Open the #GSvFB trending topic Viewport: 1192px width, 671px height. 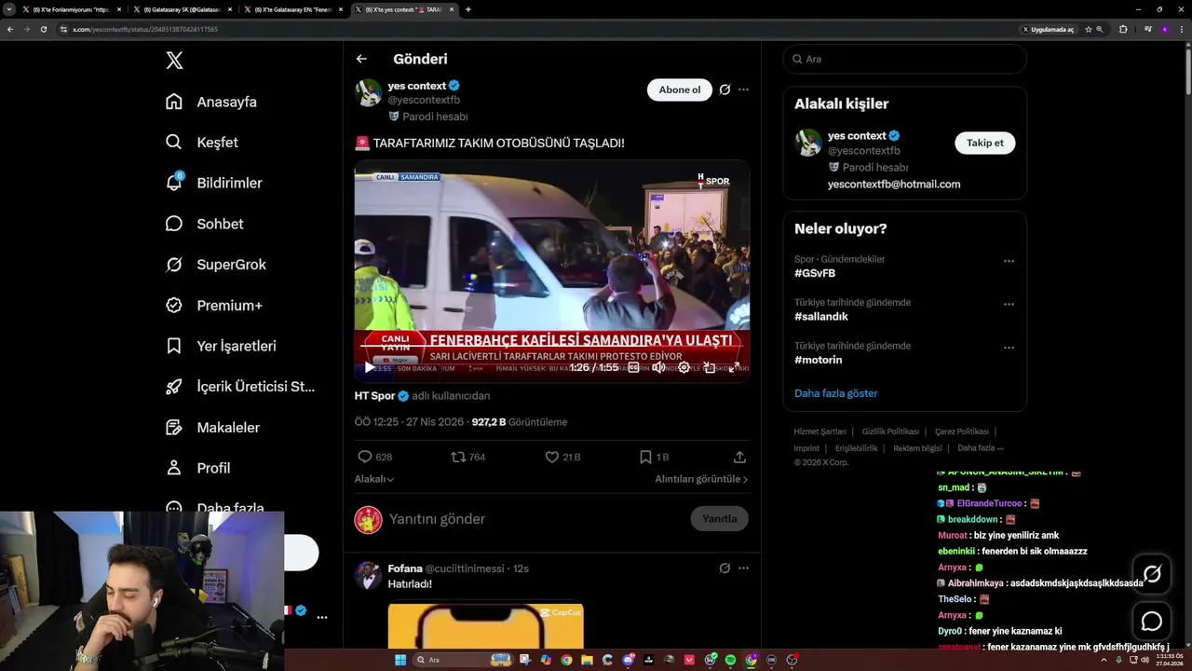815,273
